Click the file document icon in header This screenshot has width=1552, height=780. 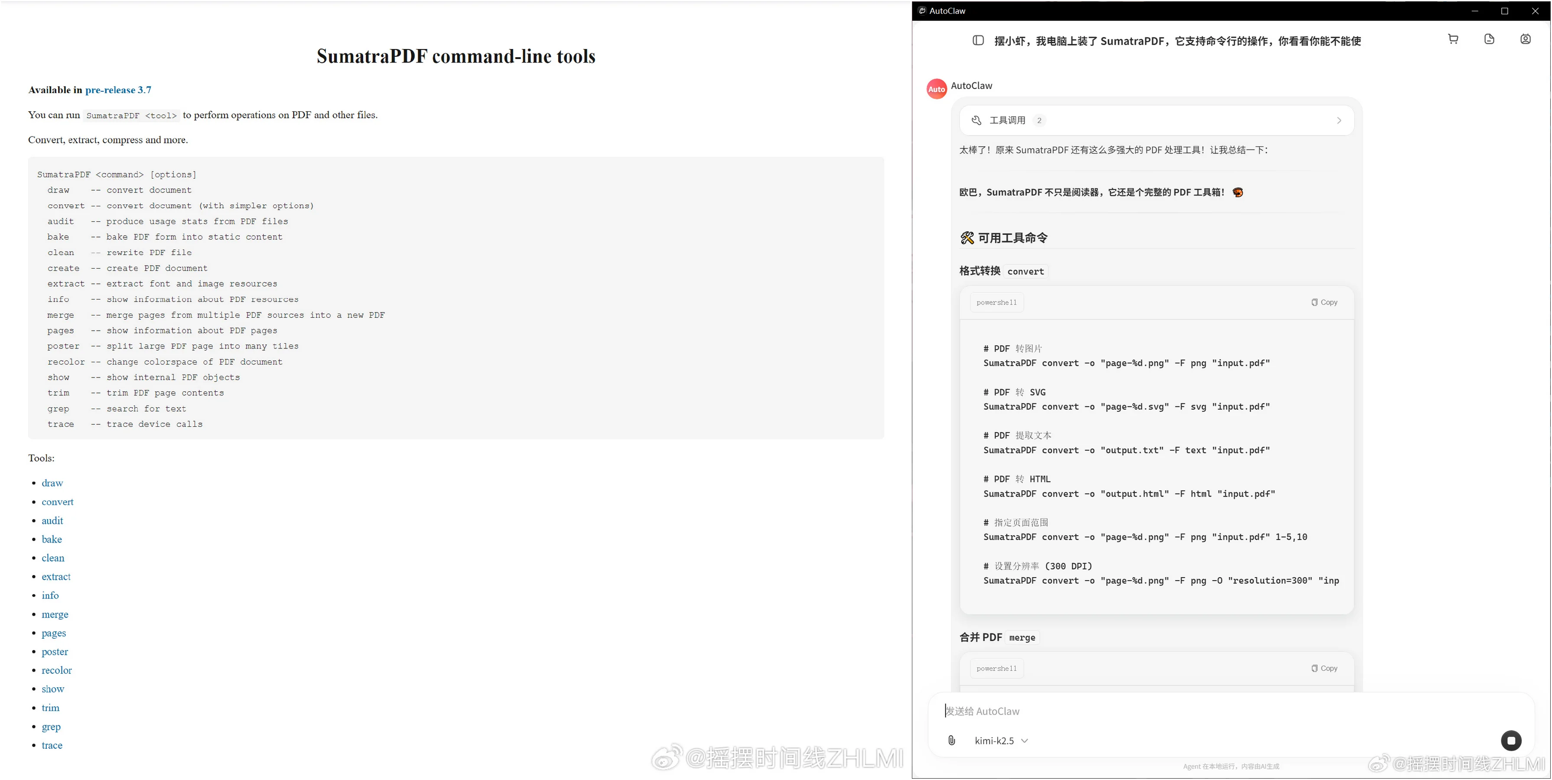click(1489, 39)
